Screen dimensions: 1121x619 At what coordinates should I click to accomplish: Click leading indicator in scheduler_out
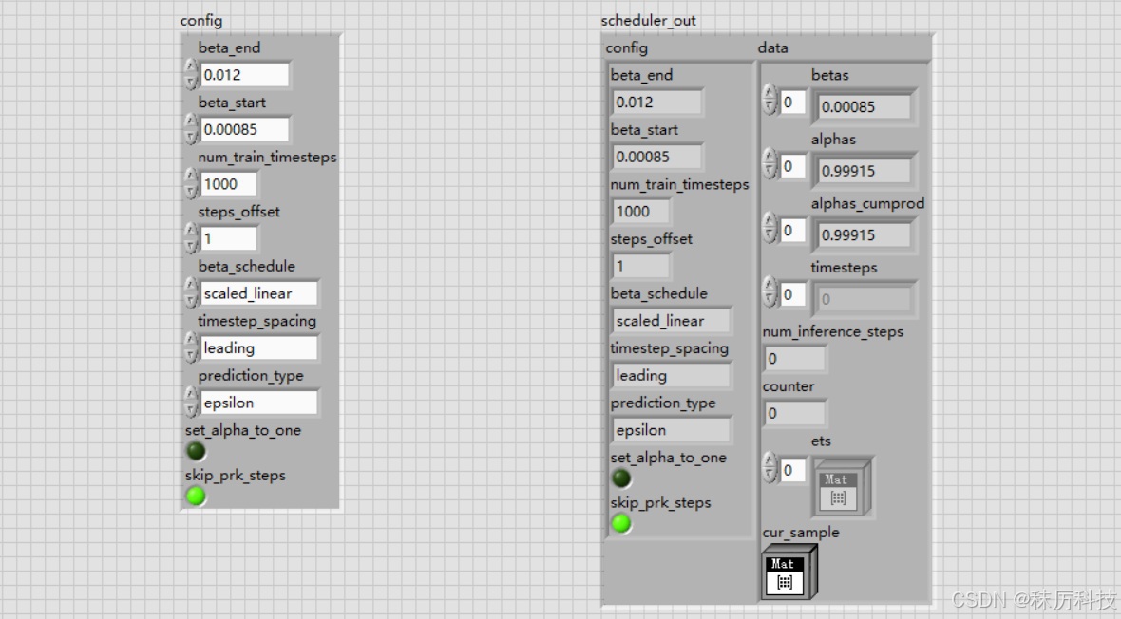click(672, 375)
